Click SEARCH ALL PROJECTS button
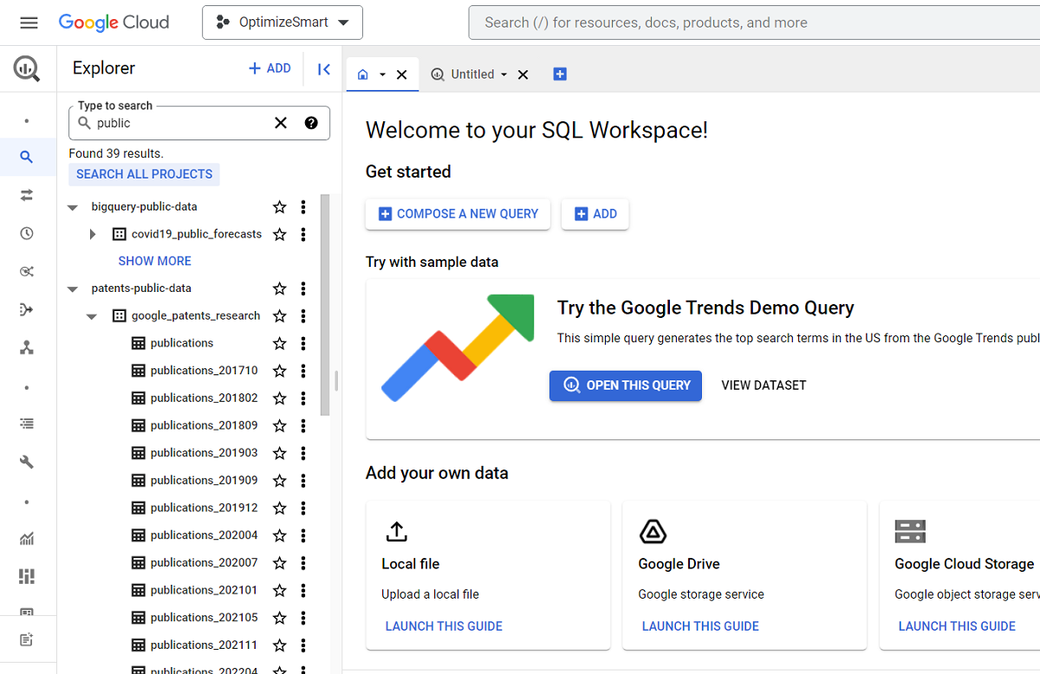Viewport: 1040px width, 674px height. (x=144, y=174)
